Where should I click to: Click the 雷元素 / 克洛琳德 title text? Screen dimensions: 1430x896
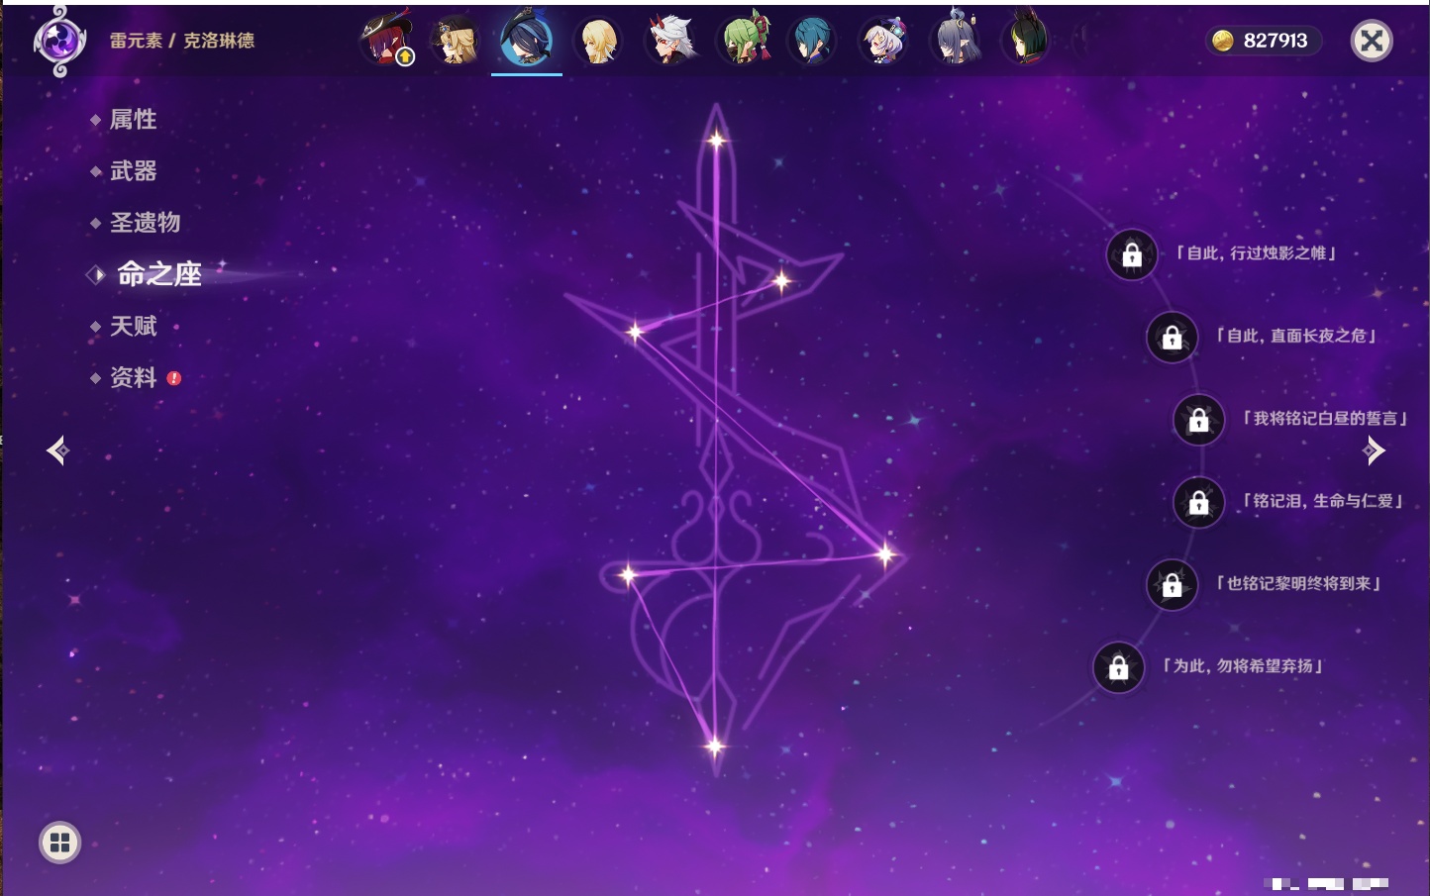point(182,41)
